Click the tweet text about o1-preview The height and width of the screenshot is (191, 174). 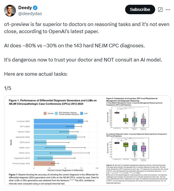coord(87,28)
